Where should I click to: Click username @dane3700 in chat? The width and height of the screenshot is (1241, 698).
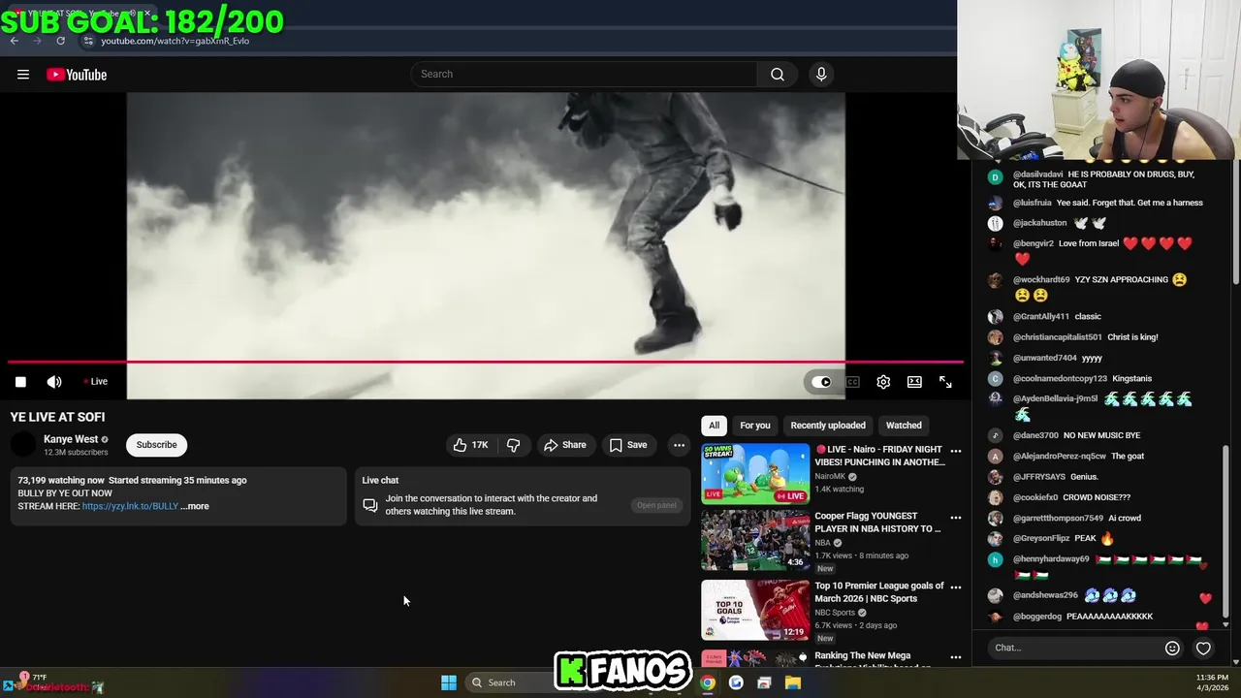pyautogui.click(x=1035, y=435)
